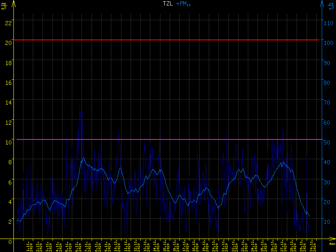Click the yellow 10 value on left axis

[8, 142]
